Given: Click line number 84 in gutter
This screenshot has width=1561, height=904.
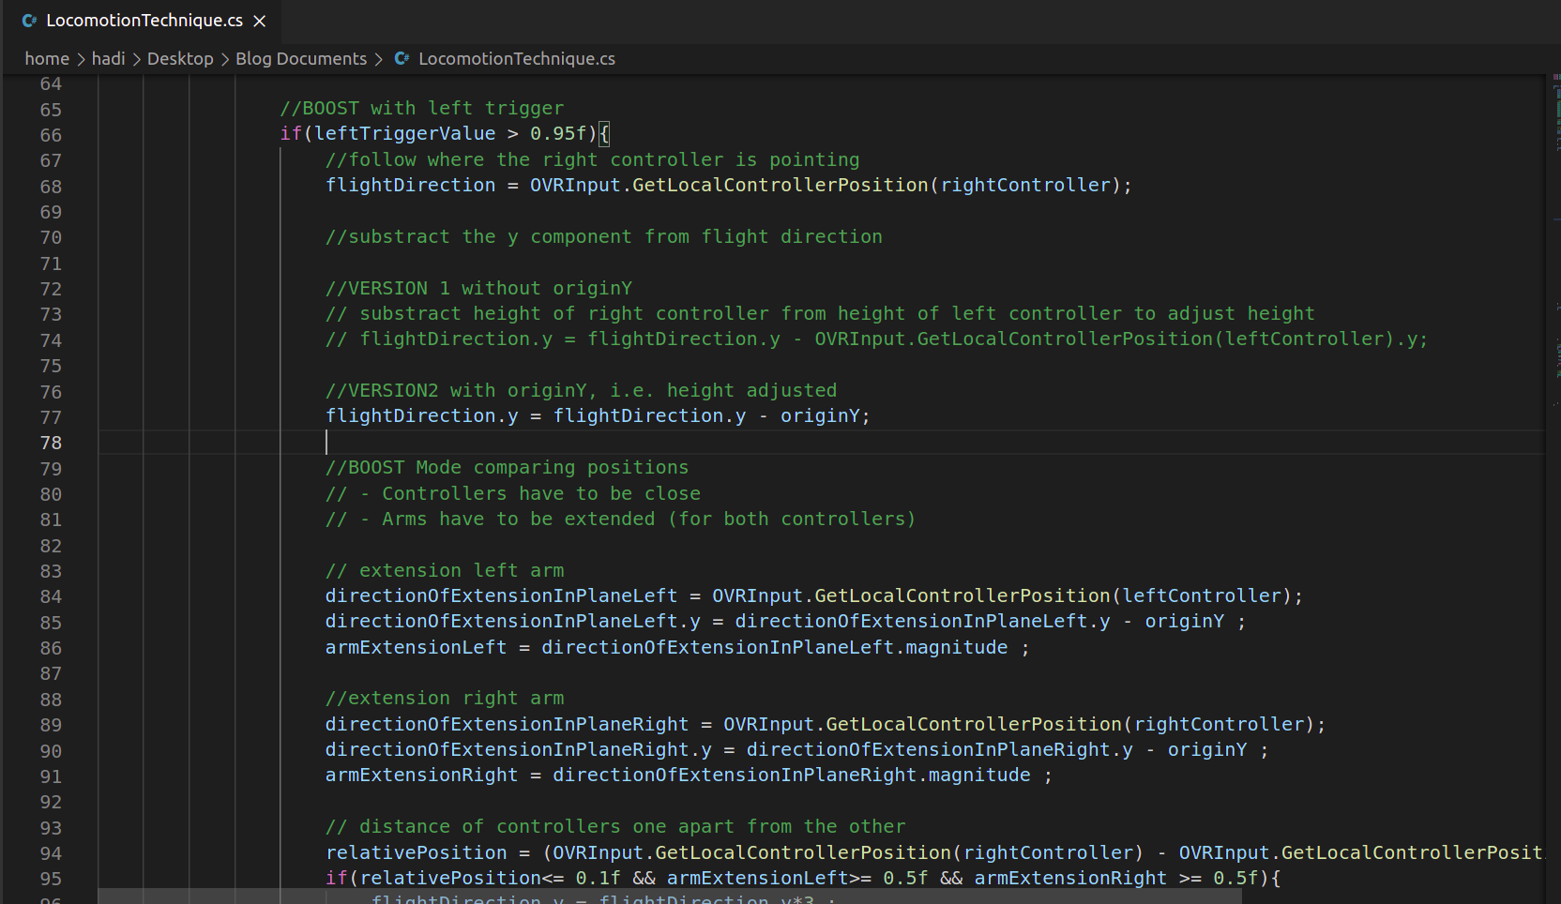Looking at the screenshot, I should [x=51, y=596].
